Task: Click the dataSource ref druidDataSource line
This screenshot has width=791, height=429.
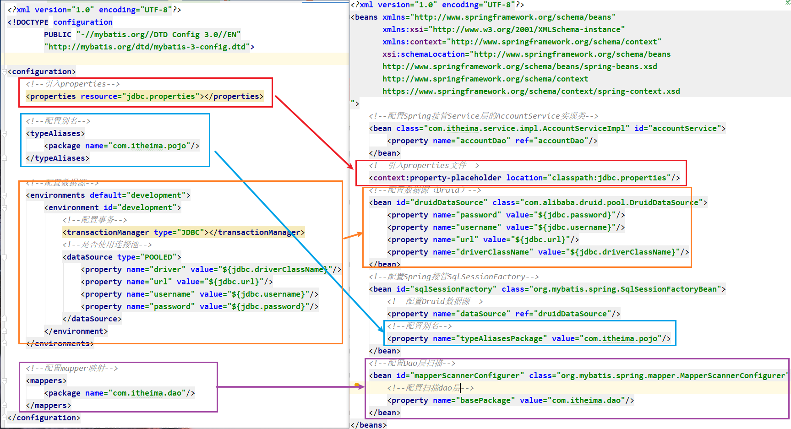Action: point(504,314)
